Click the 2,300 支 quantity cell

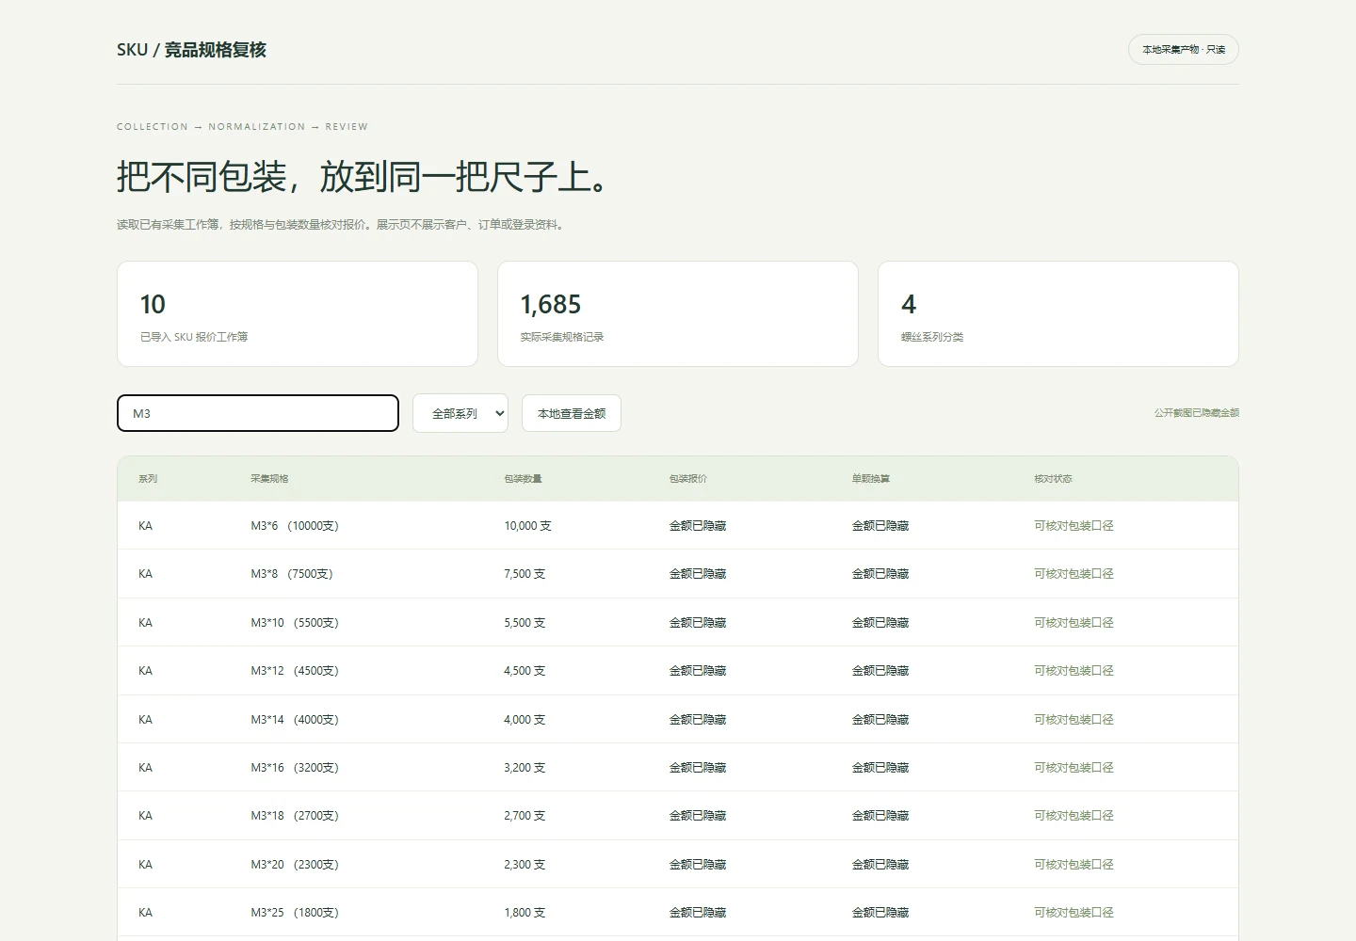525,865
